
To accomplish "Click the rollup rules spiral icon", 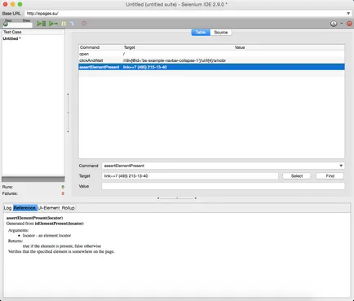I will [x=84, y=24].
